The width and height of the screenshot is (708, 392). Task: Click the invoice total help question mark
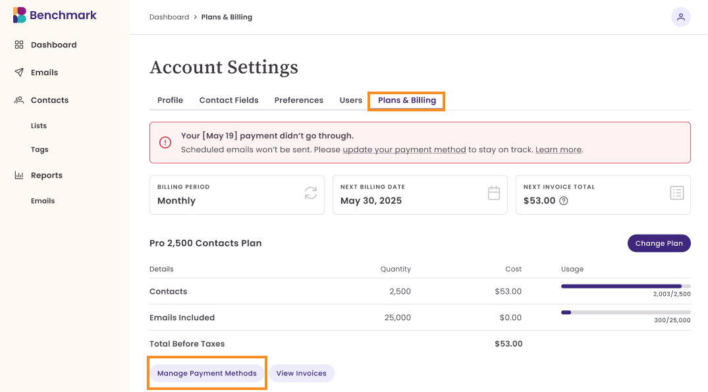(x=564, y=201)
